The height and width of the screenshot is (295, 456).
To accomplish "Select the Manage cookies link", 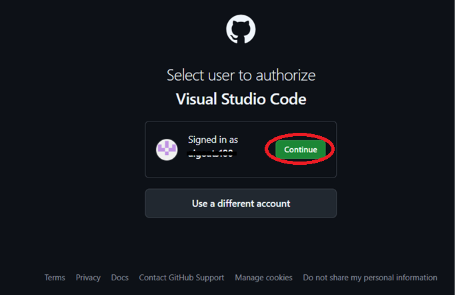I will [x=264, y=278].
